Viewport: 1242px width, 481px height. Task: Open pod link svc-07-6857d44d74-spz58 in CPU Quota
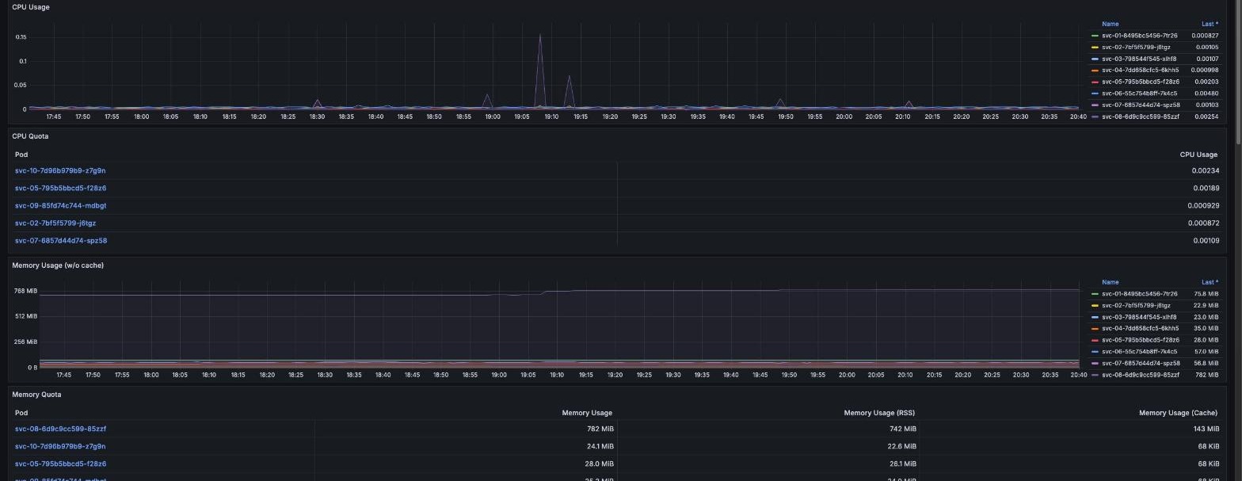coord(61,241)
